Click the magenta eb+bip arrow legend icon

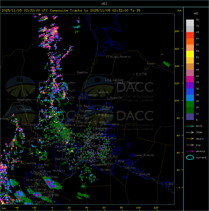click(x=190, y=151)
